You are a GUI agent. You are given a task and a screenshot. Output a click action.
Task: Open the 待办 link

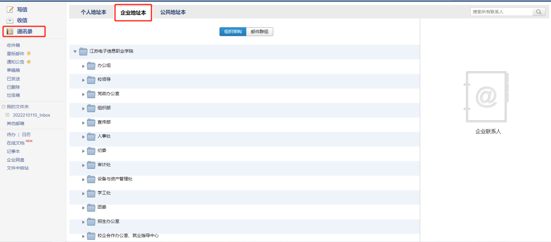11,134
